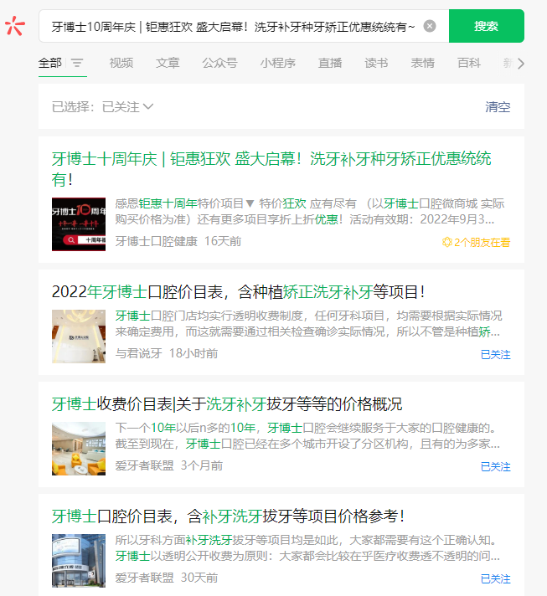
Task: Switch to the 文章 tab
Action: coord(168,63)
